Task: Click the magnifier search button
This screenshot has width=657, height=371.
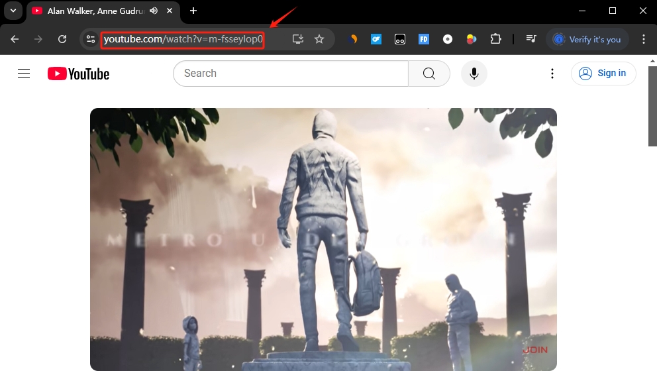Action: [429, 74]
